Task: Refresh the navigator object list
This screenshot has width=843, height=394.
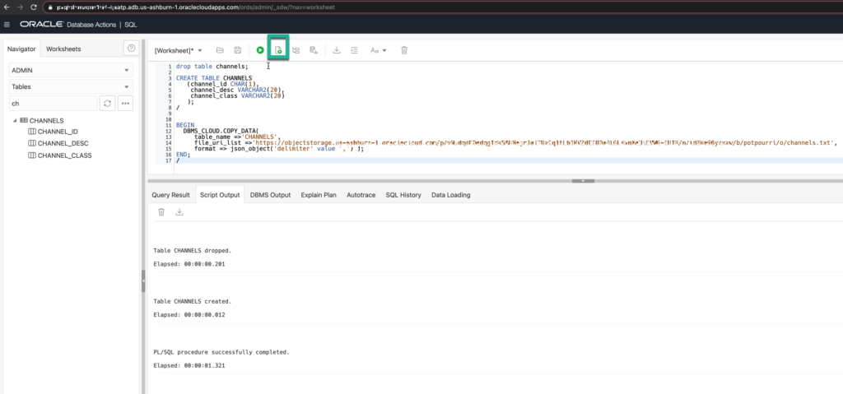Action: point(108,103)
